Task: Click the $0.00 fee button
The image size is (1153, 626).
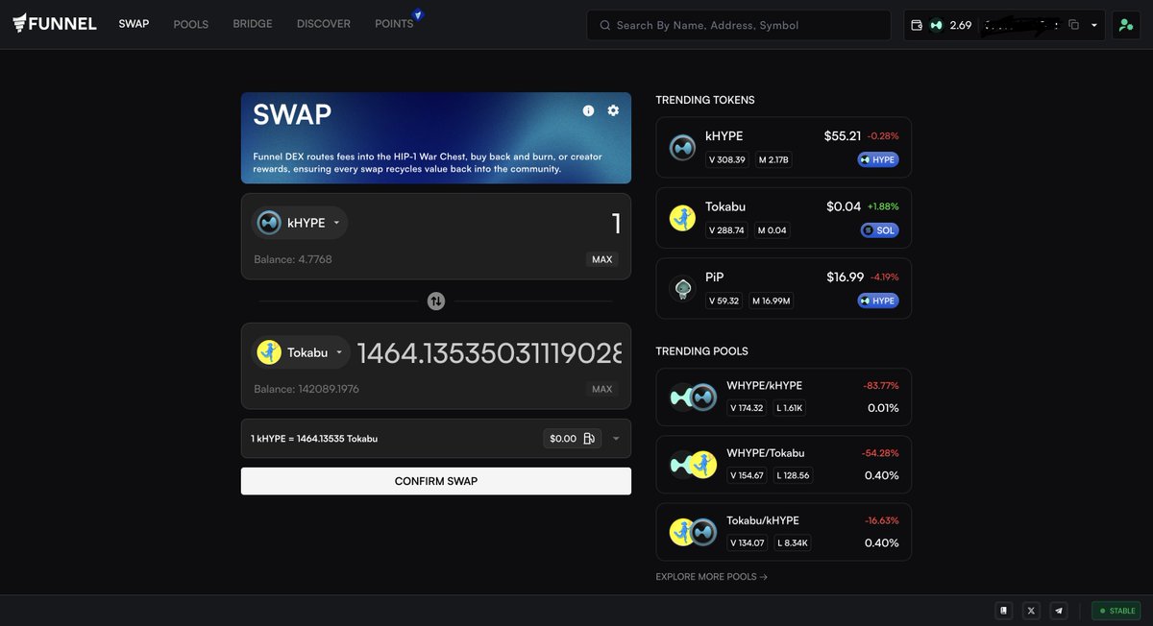Action: point(573,439)
